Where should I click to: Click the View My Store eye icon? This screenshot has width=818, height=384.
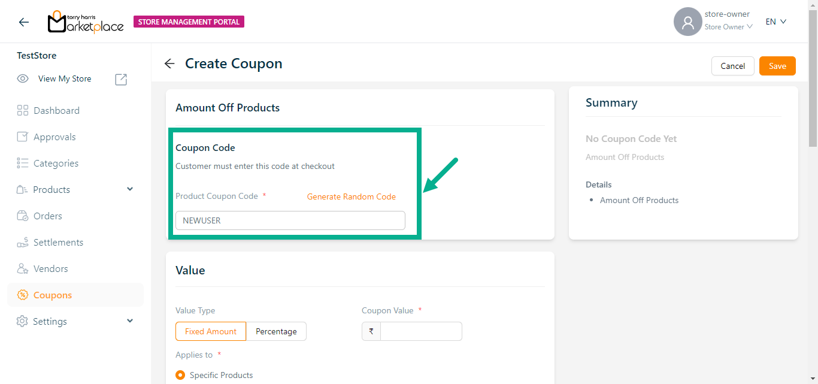click(x=23, y=78)
